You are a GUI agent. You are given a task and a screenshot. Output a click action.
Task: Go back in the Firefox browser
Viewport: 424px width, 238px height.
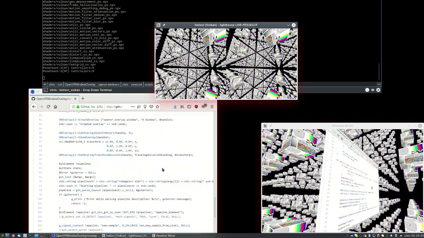(34, 107)
